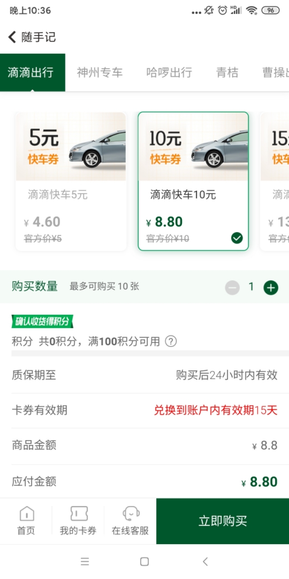Open the 积分 help question-mark icon

click(x=170, y=342)
